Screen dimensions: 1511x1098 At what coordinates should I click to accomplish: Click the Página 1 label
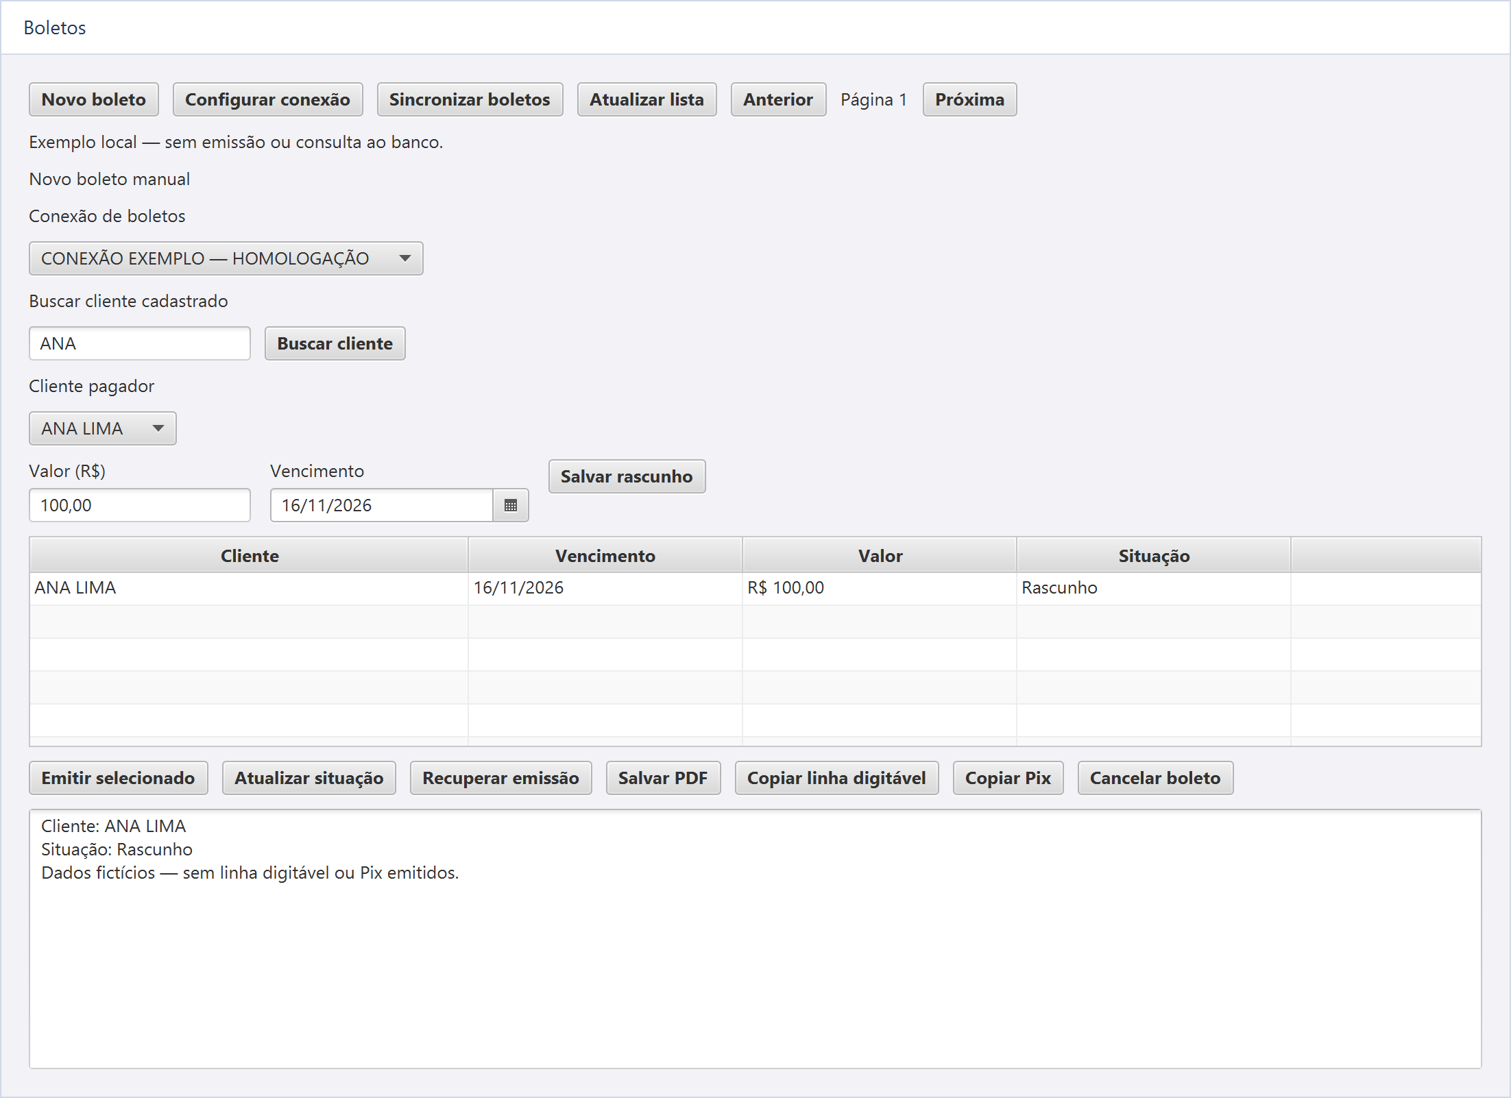[874, 100]
